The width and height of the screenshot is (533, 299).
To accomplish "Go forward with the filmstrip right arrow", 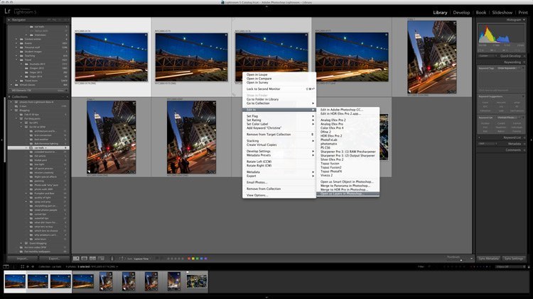I will point(33,267).
